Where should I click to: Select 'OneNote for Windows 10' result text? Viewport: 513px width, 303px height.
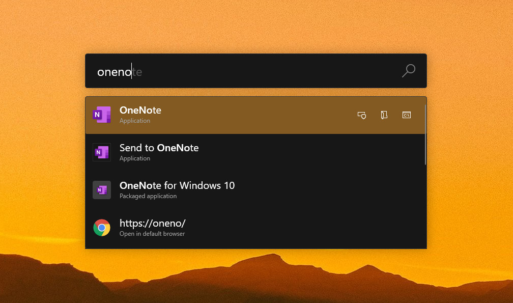coord(177,185)
